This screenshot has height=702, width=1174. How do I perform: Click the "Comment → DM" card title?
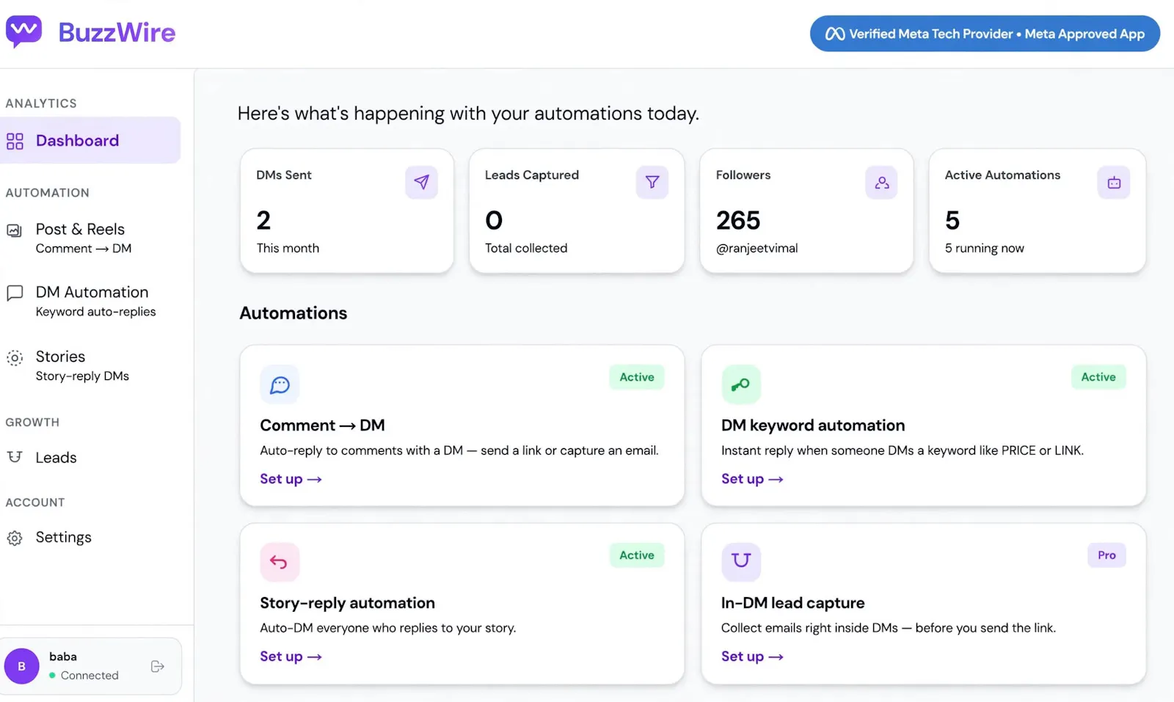tap(322, 425)
